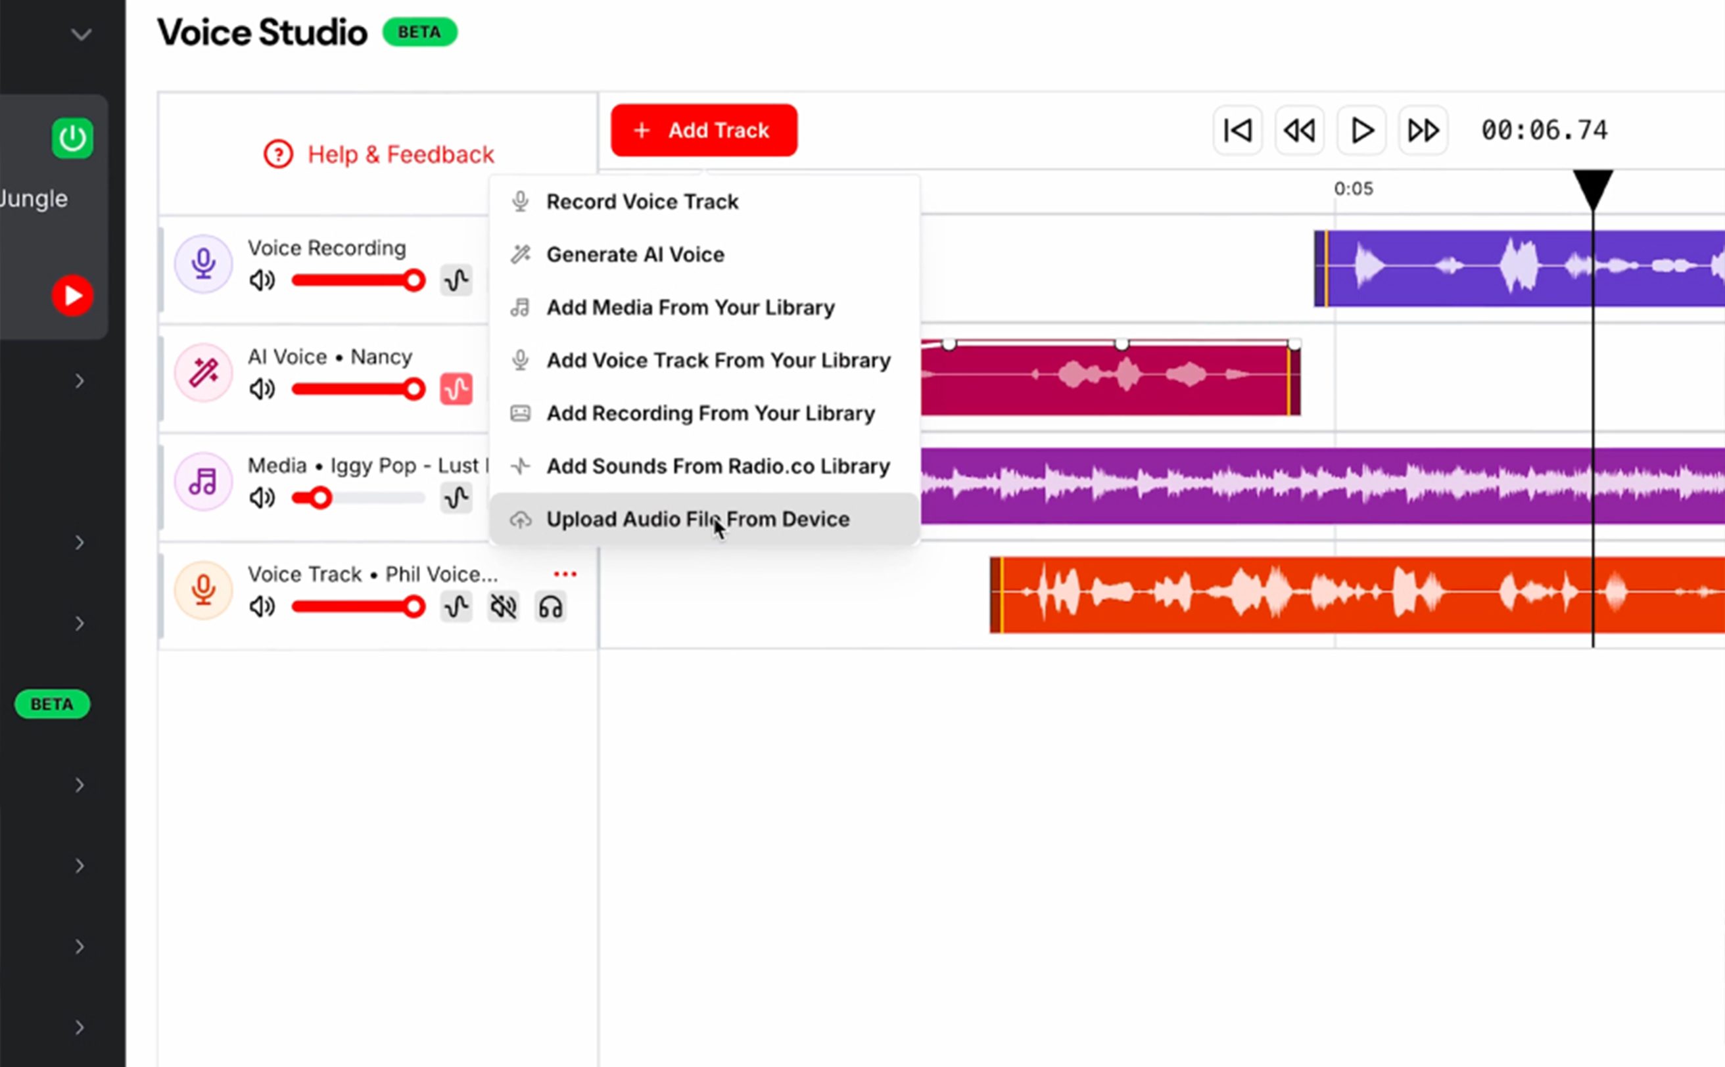Collapse the sidebar using the top chevron
The height and width of the screenshot is (1067, 1725).
(80, 34)
